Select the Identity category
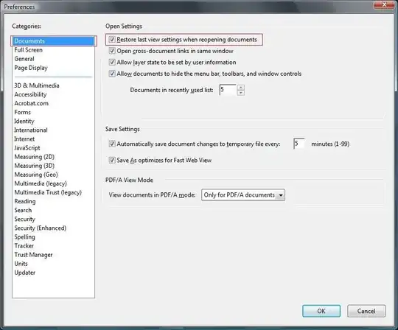398x330 pixels. coord(24,121)
